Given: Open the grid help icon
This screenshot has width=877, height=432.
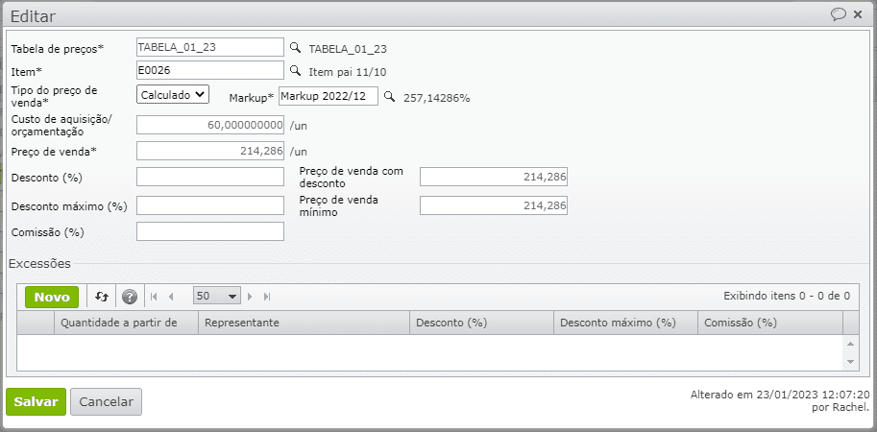Looking at the screenshot, I should (130, 297).
